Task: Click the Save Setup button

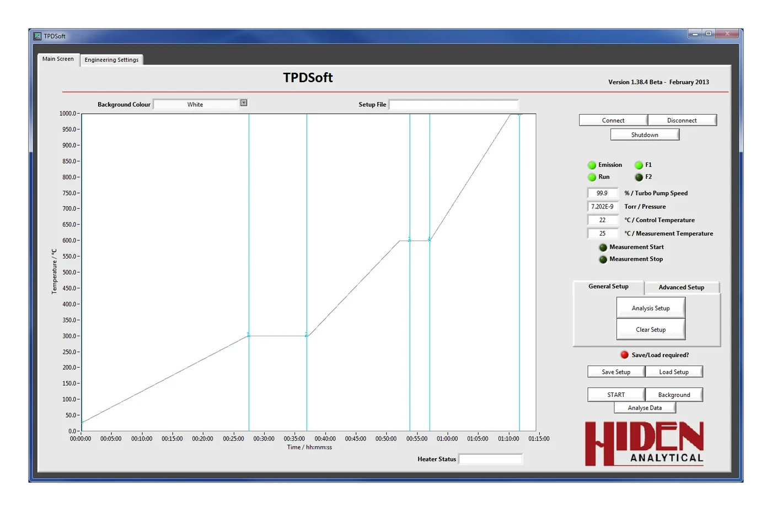Action: (616, 372)
